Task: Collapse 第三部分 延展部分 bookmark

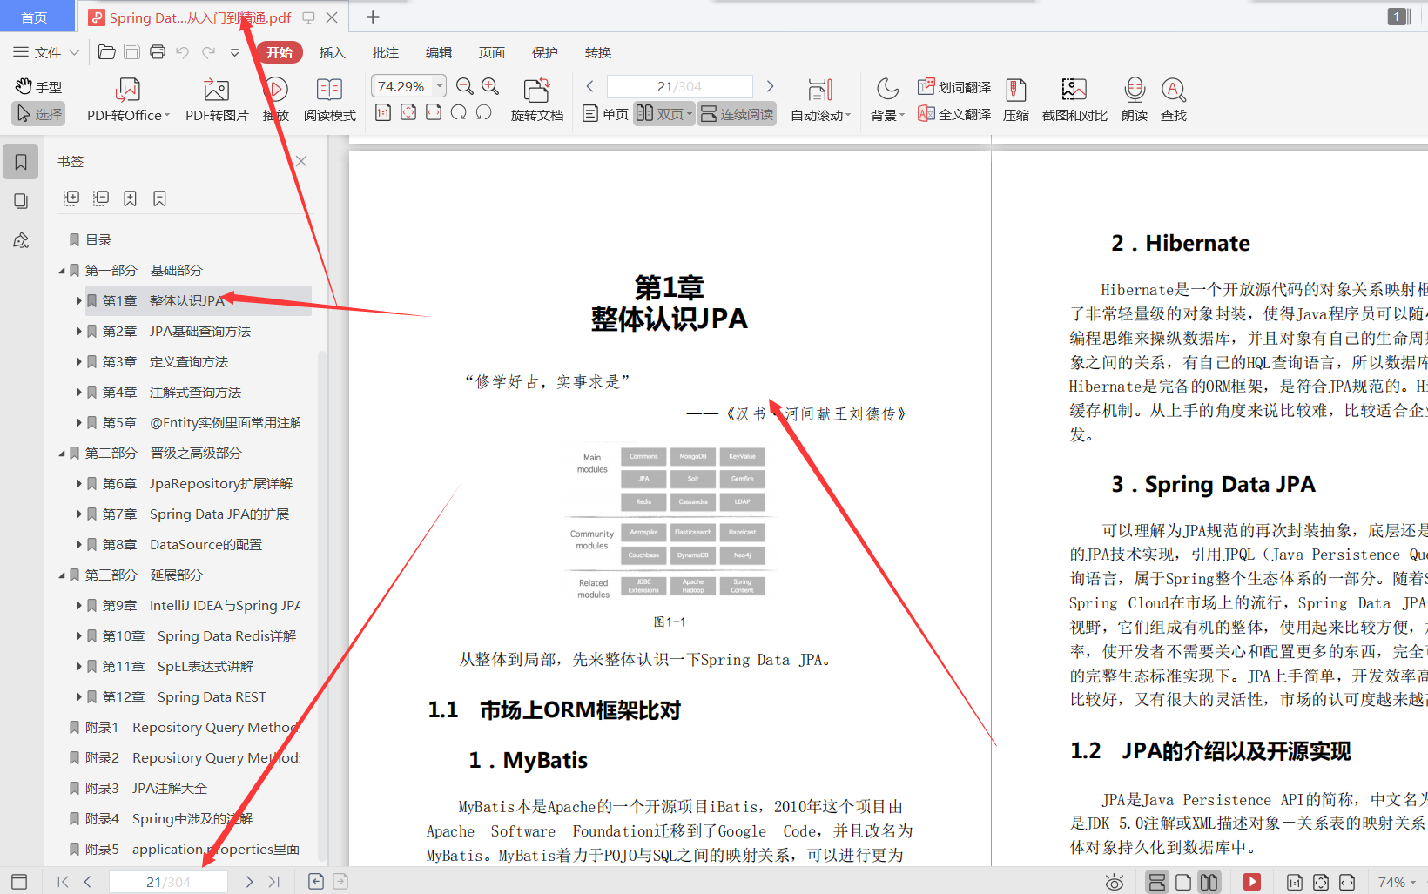Action: pos(62,575)
